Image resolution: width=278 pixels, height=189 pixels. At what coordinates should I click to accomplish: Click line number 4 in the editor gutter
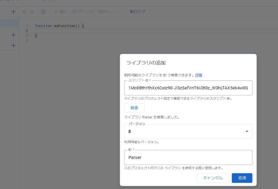pyautogui.click(x=27, y=40)
